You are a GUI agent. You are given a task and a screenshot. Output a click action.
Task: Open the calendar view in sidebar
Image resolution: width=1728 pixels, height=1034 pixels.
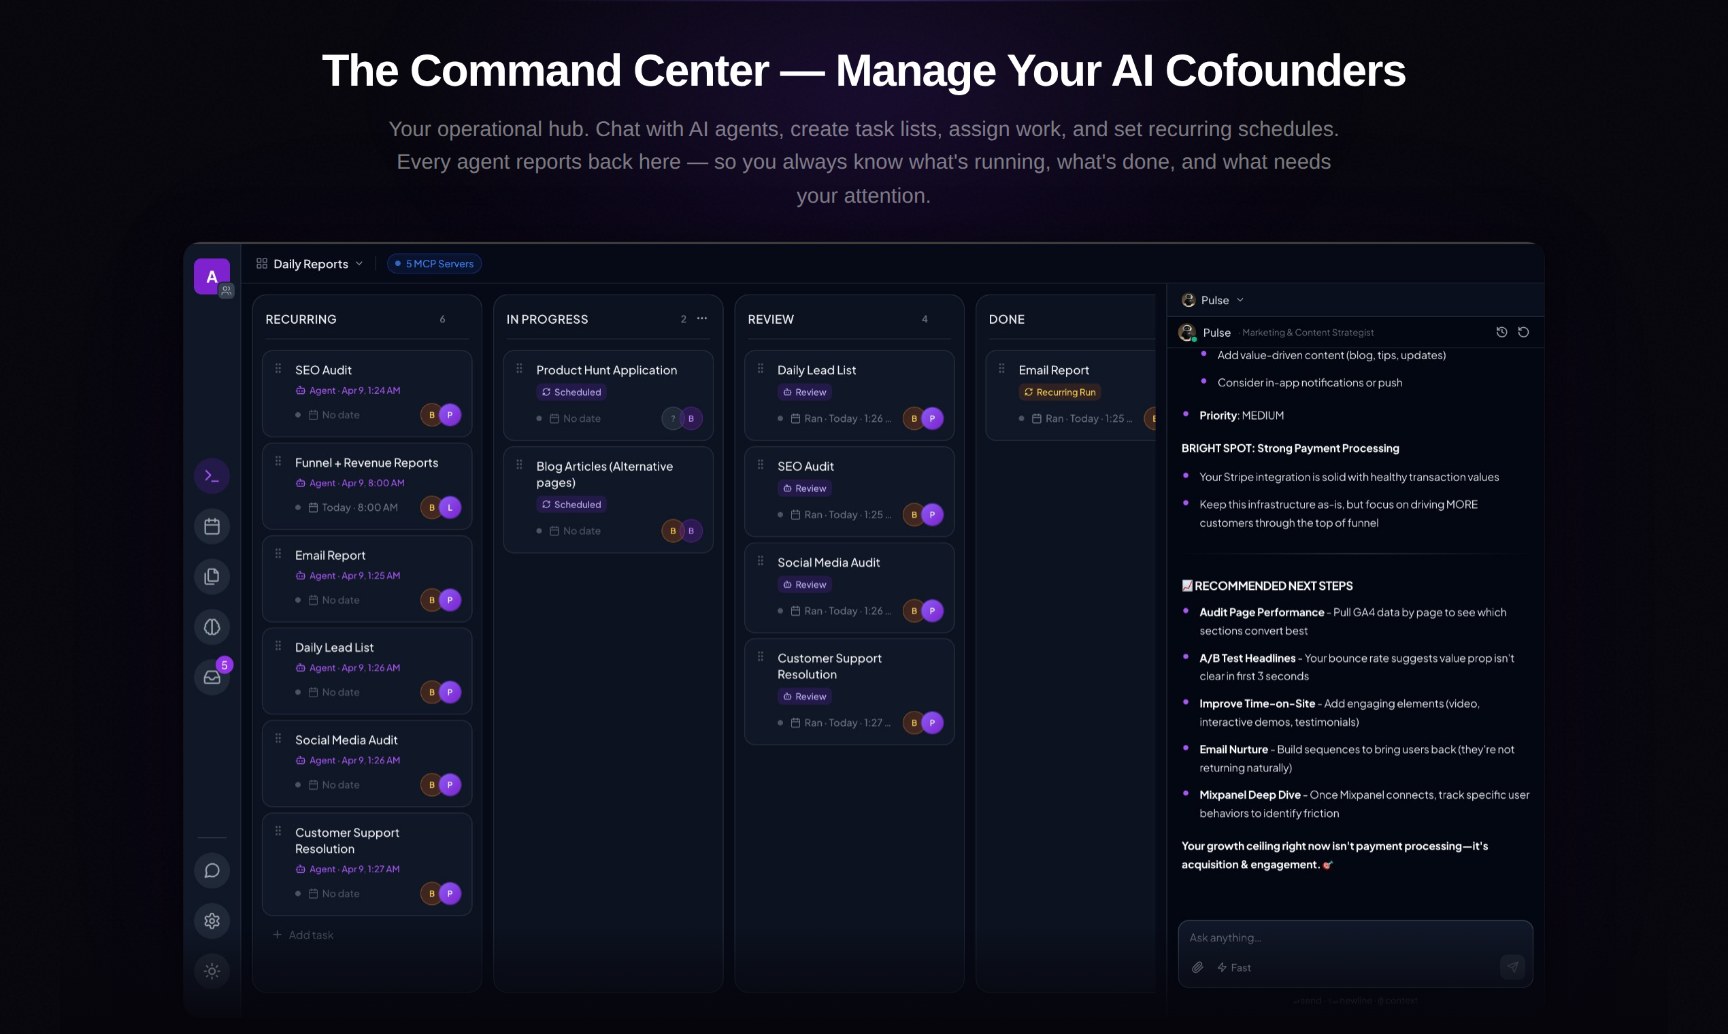coord(212,527)
